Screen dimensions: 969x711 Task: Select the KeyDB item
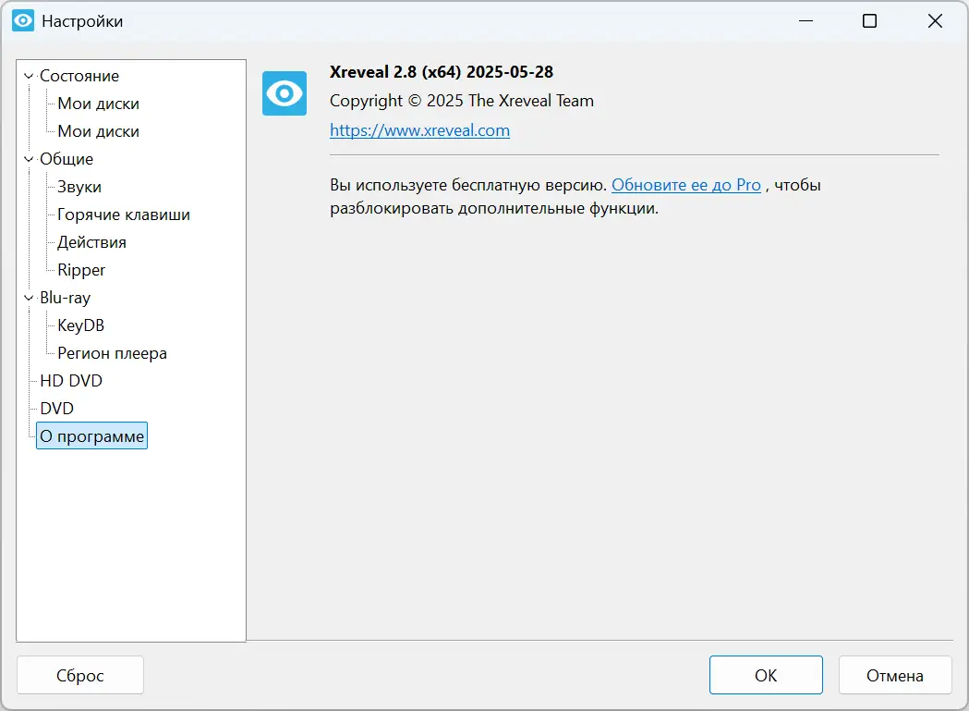point(80,325)
